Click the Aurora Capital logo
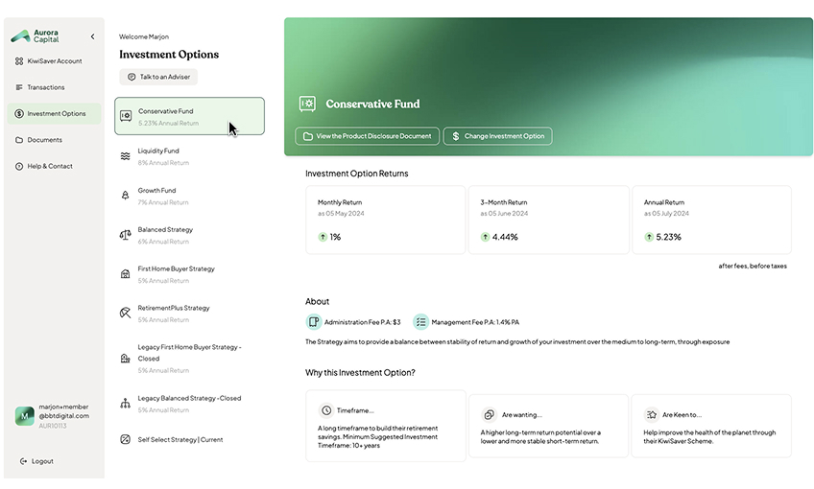Image resolution: width=814 pixels, height=489 pixels. [x=36, y=36]
